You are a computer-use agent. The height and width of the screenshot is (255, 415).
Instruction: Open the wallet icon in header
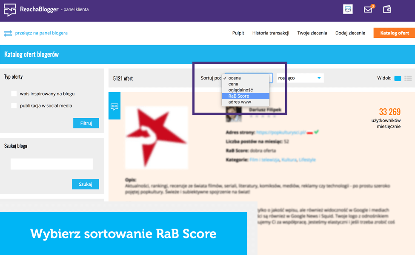click(387, 9)
